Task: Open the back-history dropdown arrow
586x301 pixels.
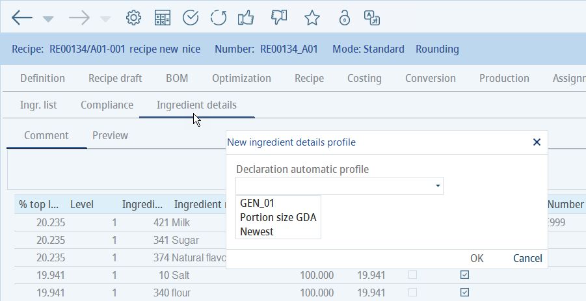Action: 48,19
